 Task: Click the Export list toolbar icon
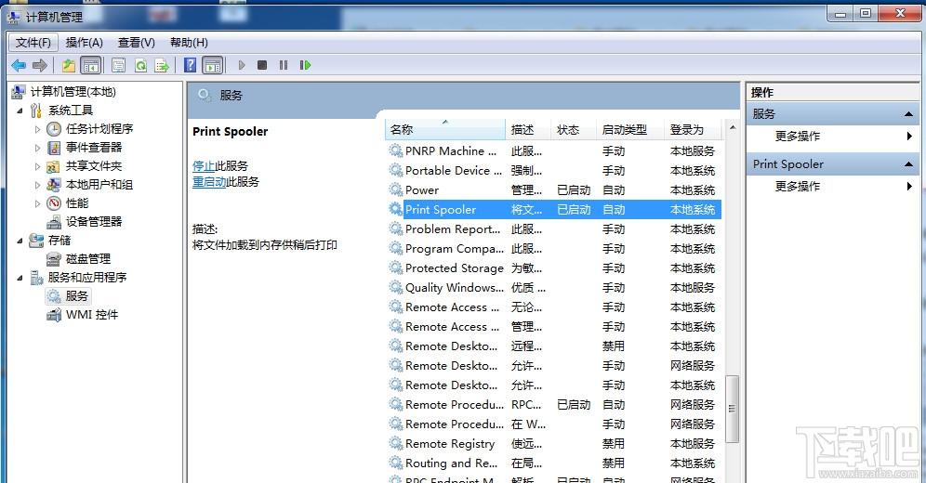coord(162,65)
